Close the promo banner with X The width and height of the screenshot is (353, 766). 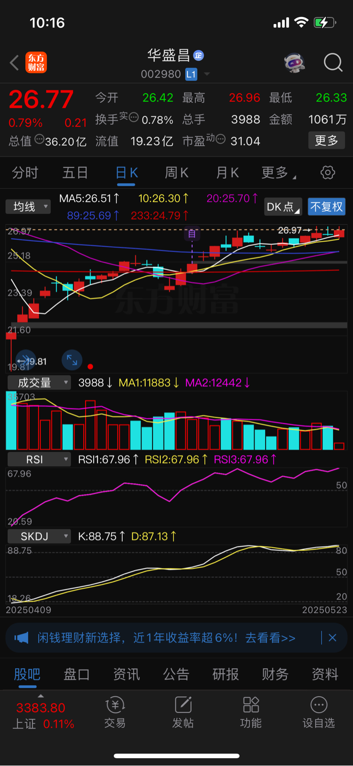[x=333, y=638]
